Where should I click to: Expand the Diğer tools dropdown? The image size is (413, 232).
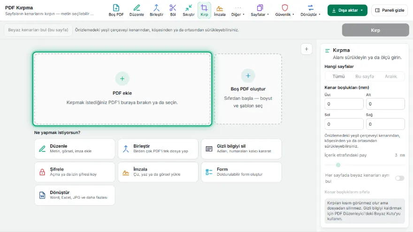238,10
